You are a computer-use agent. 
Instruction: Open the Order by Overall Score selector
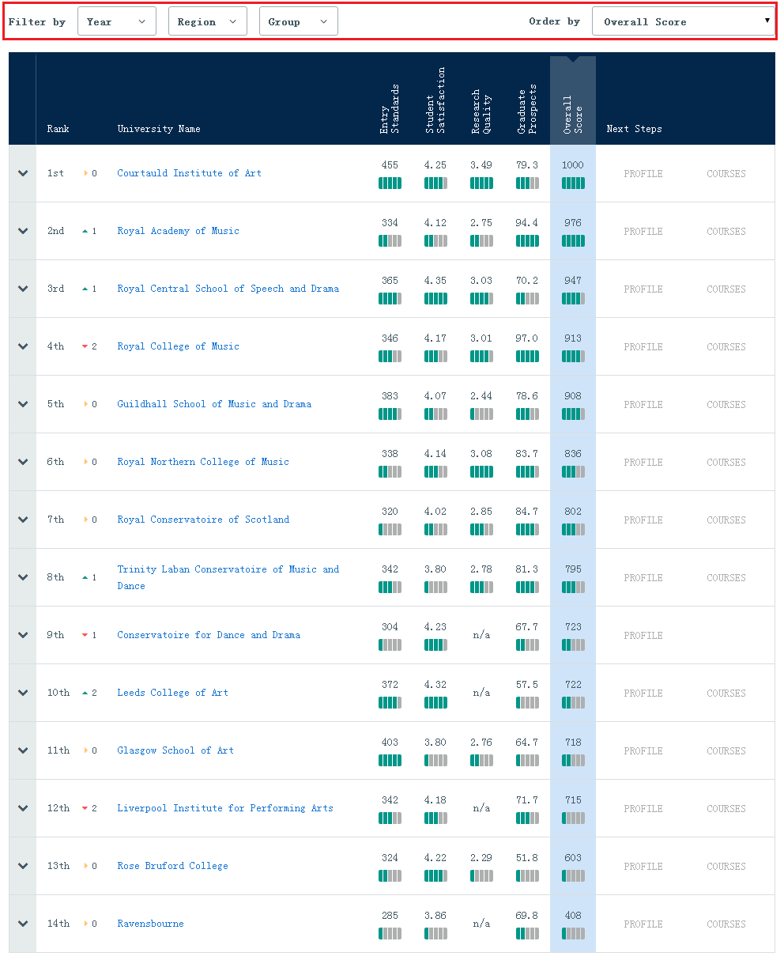pos(684,21)
